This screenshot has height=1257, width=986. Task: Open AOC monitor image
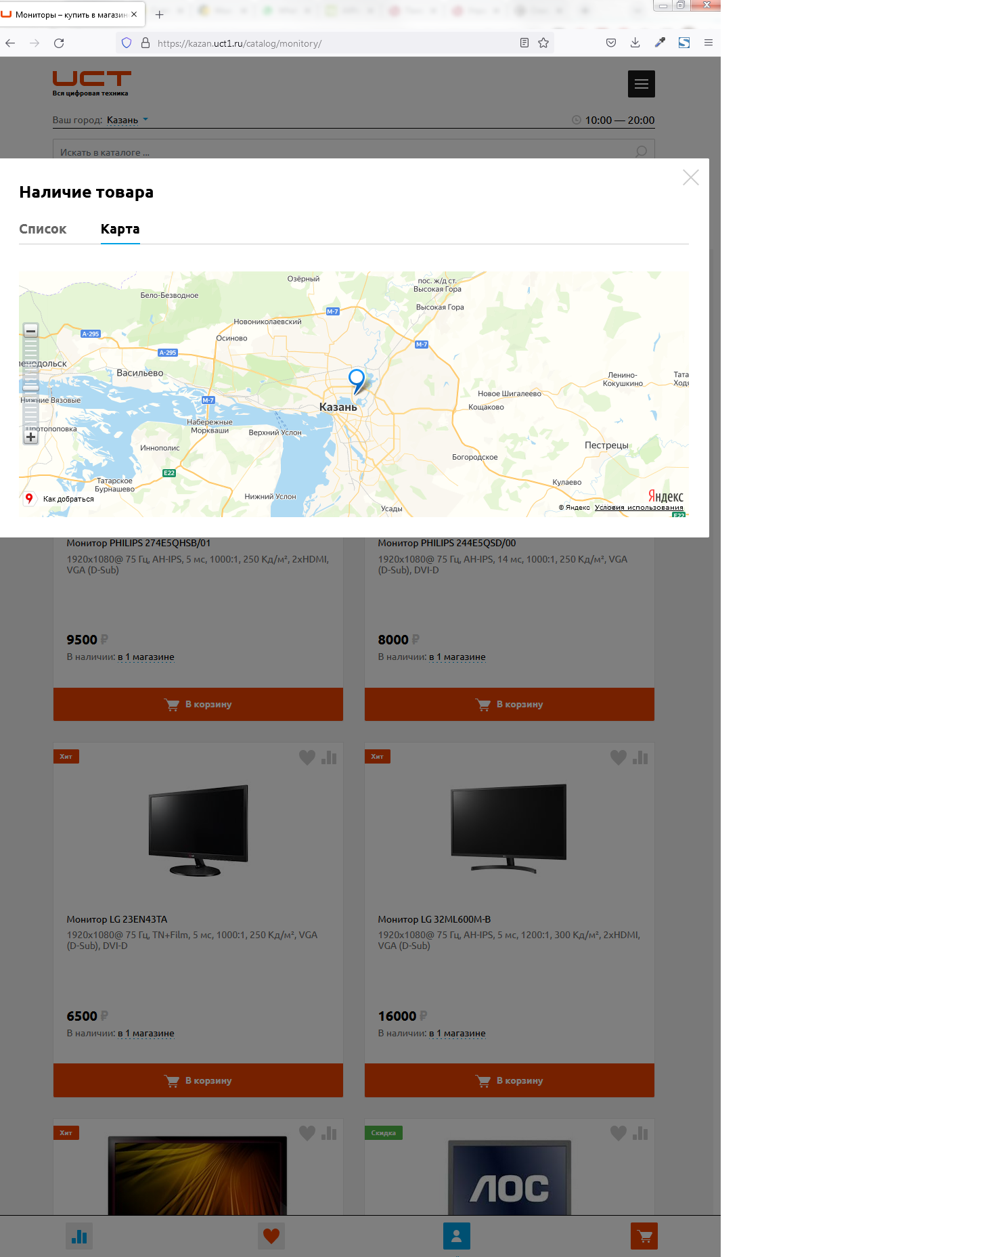coord(510,1178)
